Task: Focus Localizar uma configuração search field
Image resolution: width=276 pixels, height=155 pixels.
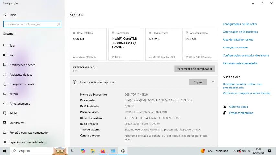Action: [x=32, y=24]
